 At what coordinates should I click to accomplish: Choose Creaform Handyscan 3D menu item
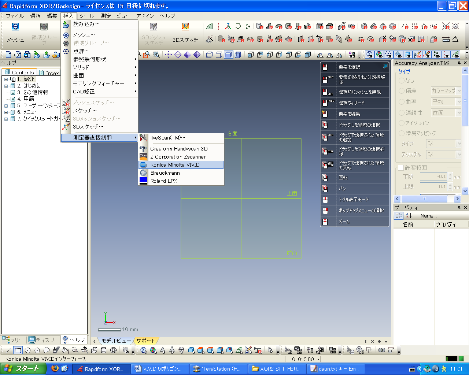click(x=181, y=149)
